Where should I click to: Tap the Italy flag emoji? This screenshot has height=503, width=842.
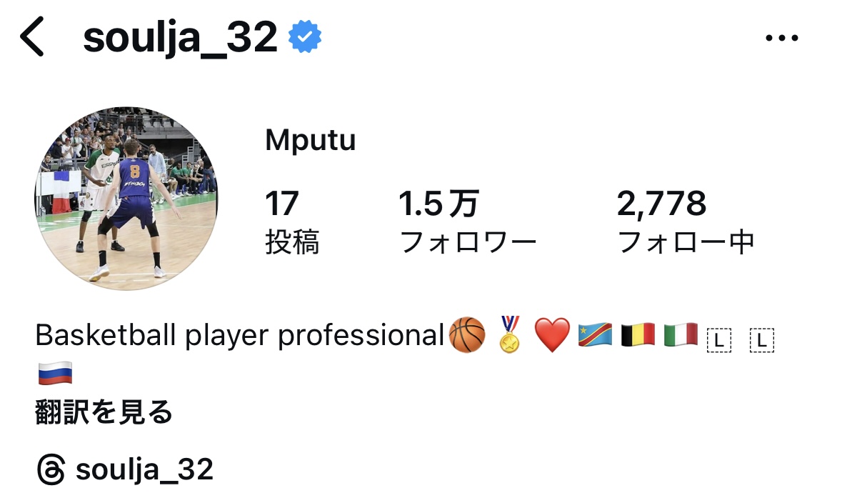pos(681,335)
